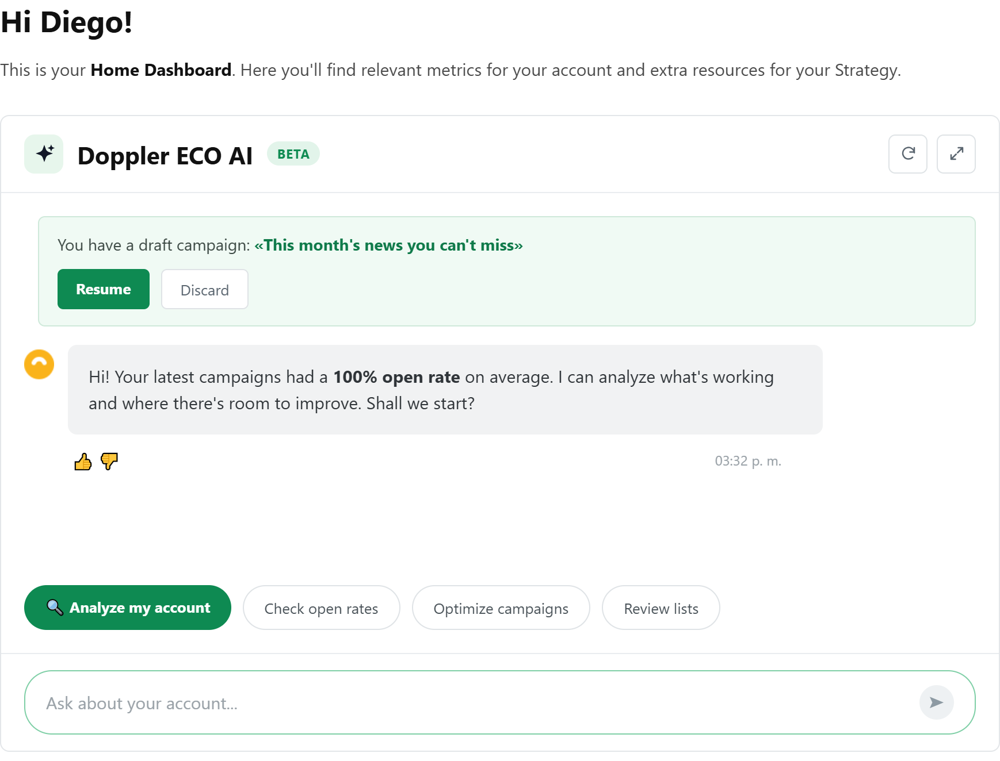Select the Optimize campaigns suggestion

[x=501, y=608]
